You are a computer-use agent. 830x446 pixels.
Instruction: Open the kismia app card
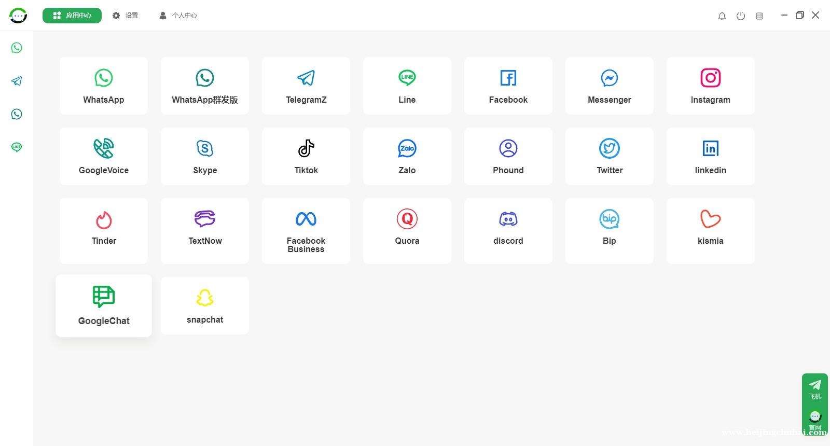point(711,231)
